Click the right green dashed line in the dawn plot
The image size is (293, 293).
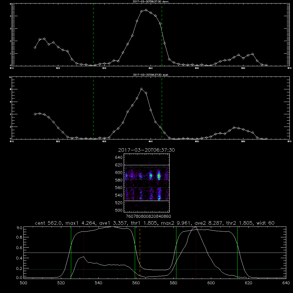click(162, 35)
